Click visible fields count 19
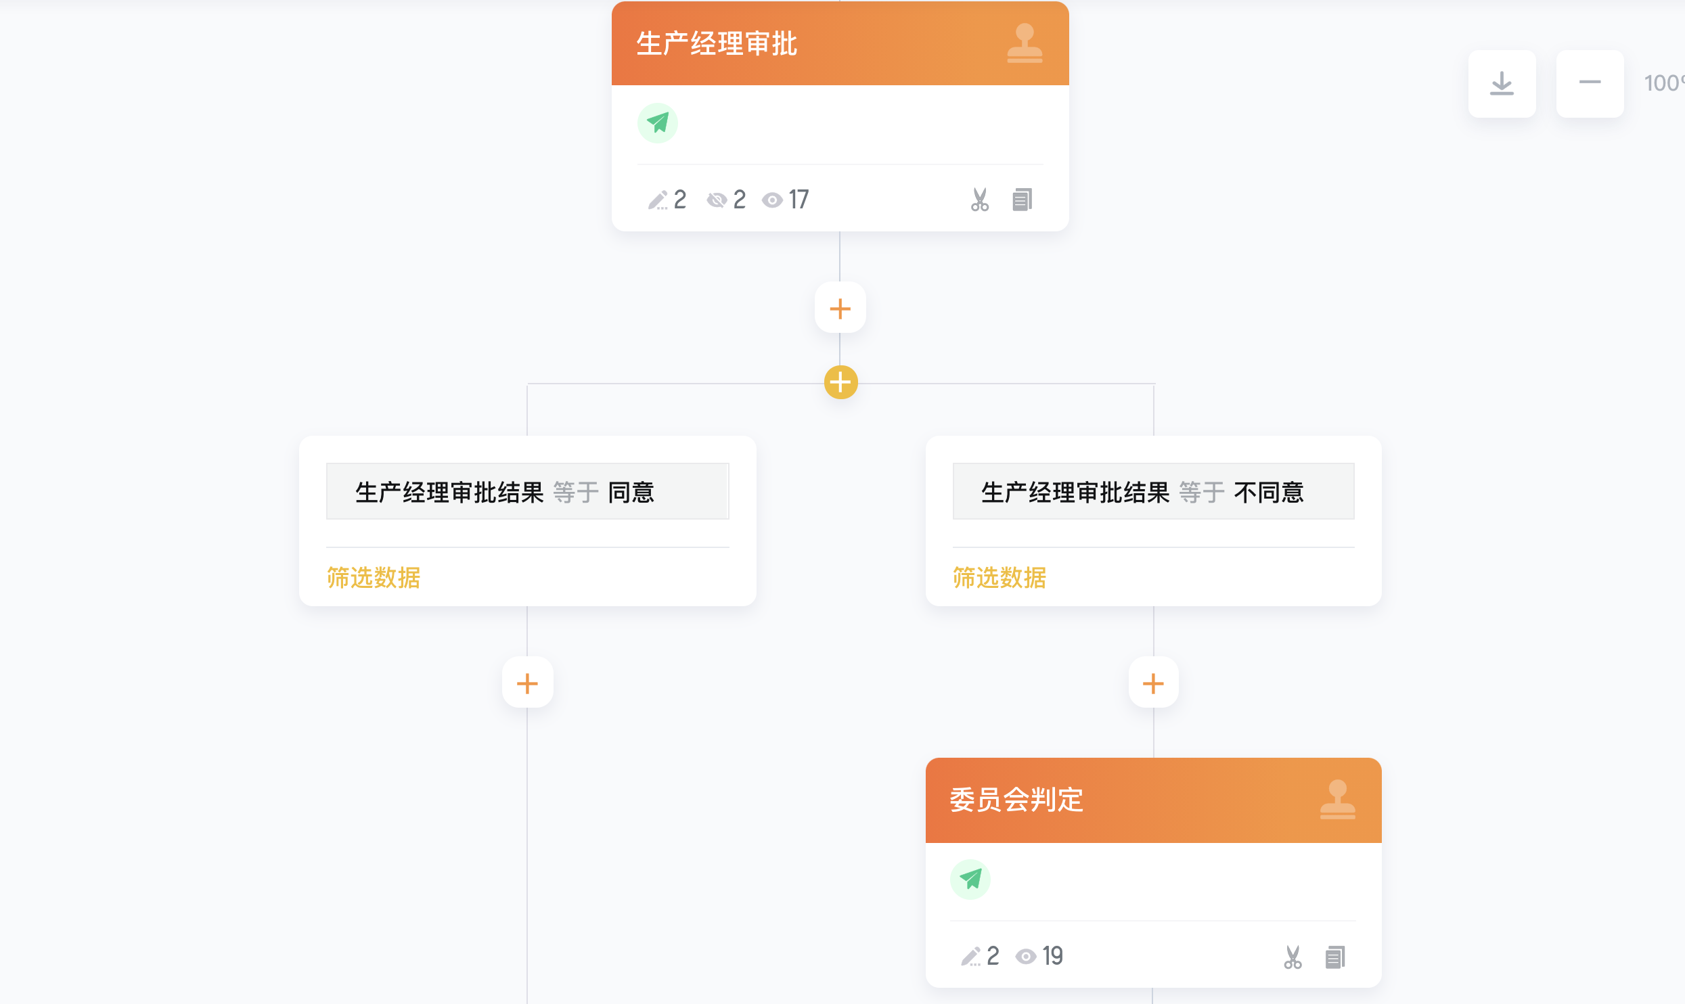The width and height of the screenshot is (1685, 1004). [x=1039, y=956]
